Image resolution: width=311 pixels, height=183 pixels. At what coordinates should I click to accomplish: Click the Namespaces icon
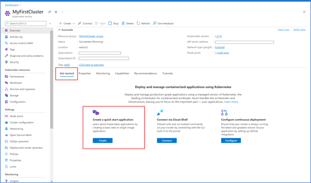tap(6, 76)
